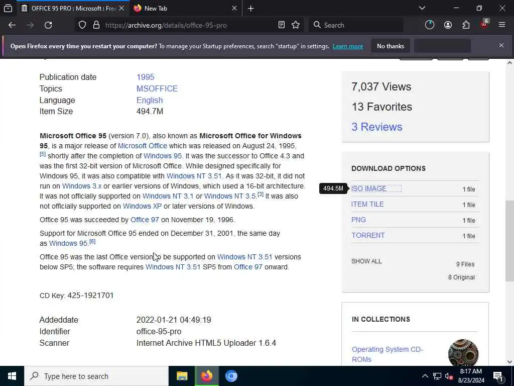Reload the current page

coord(48,25)
